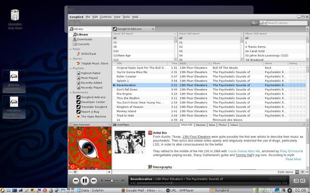Open the You're Gonna Miss Me link
The height and width of the screenshot is (193, 310).
(x=244, y=151)
